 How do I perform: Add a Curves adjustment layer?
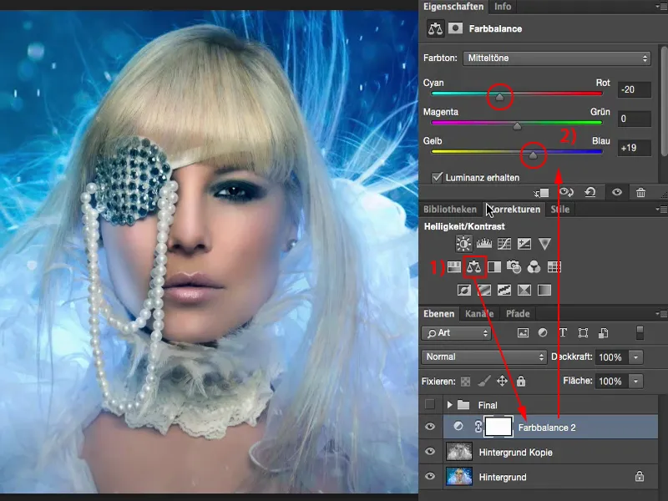click(504, 244)
